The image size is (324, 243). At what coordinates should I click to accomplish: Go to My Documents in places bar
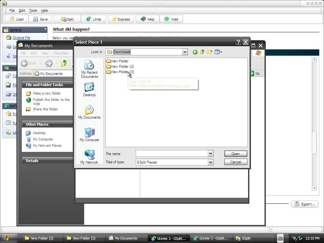[x=89, y=112]
